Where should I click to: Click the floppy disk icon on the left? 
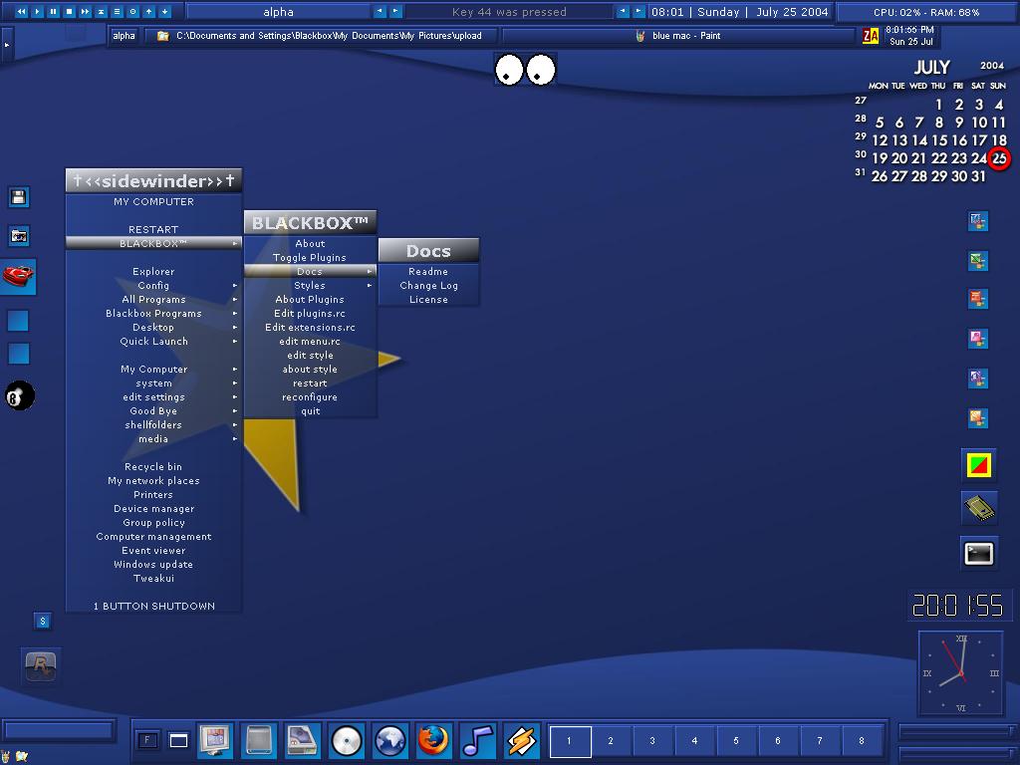pyautogui.click(x=18, y=197)
